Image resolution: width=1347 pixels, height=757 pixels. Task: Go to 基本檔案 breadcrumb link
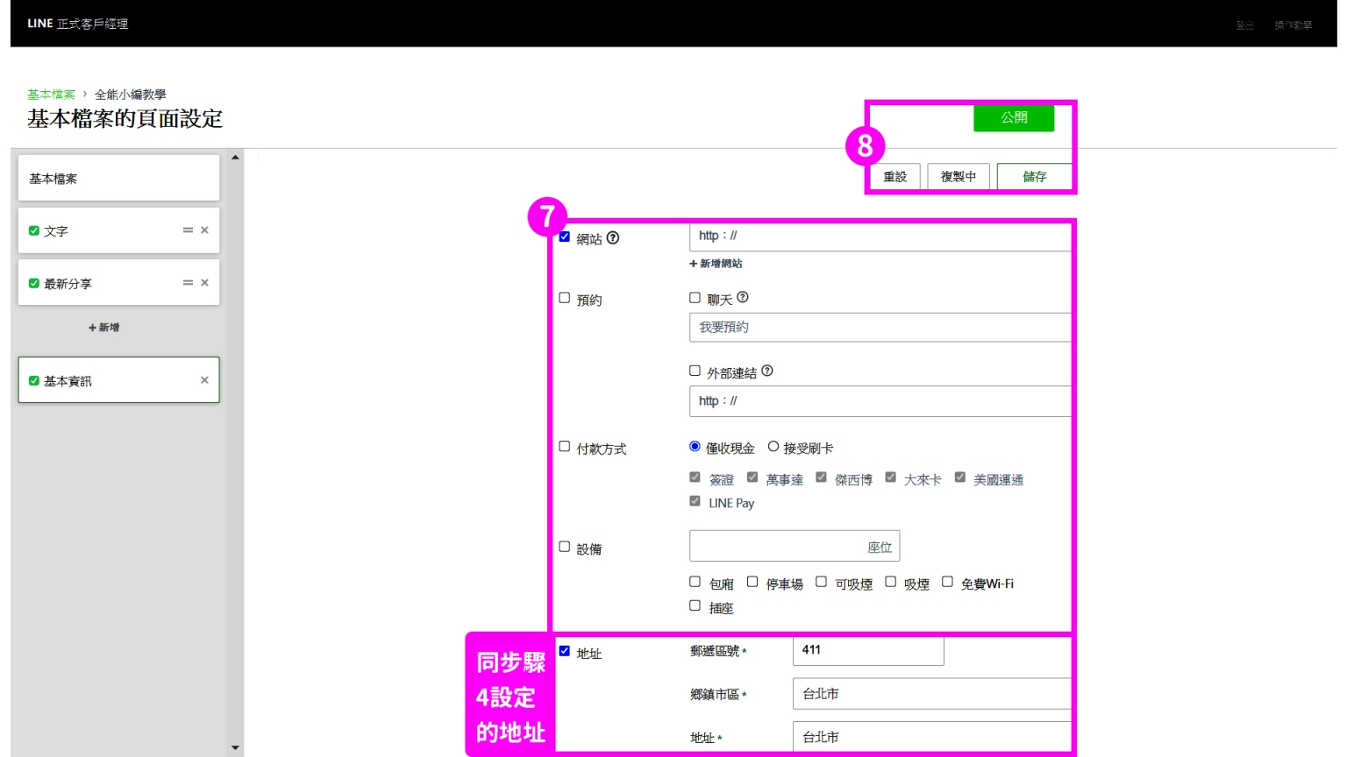pyautogui.click(x=51, y=95)
